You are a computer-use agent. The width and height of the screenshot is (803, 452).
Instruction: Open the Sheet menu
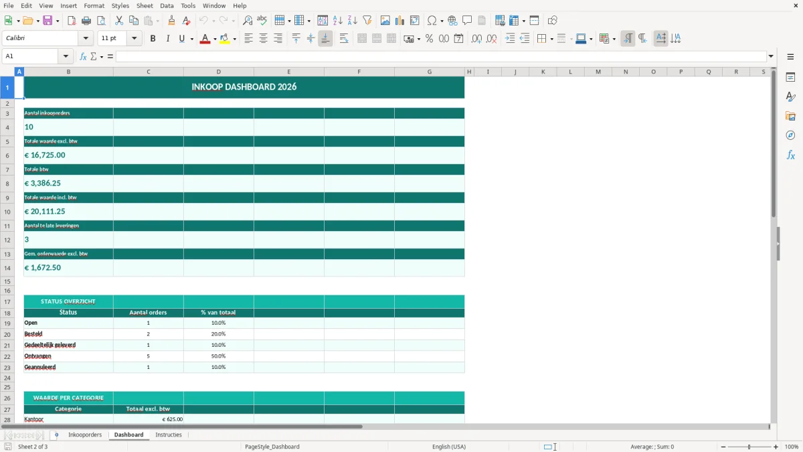[x=145, y=5]
